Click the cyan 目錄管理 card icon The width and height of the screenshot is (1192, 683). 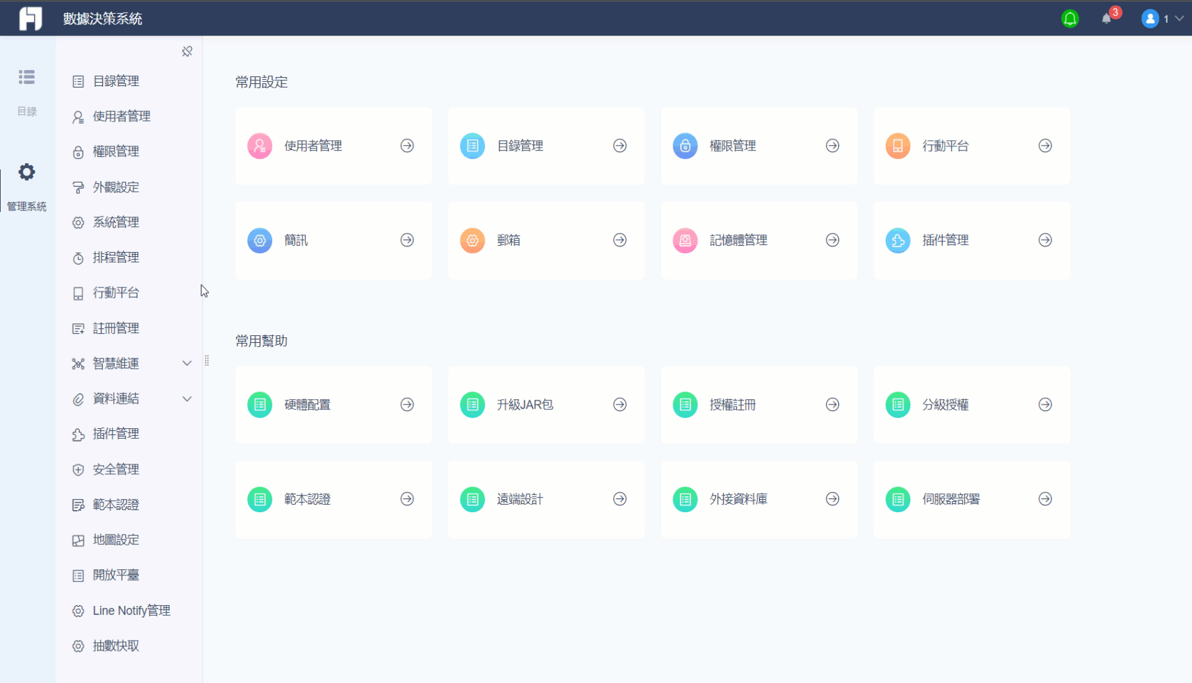point(472,146)
